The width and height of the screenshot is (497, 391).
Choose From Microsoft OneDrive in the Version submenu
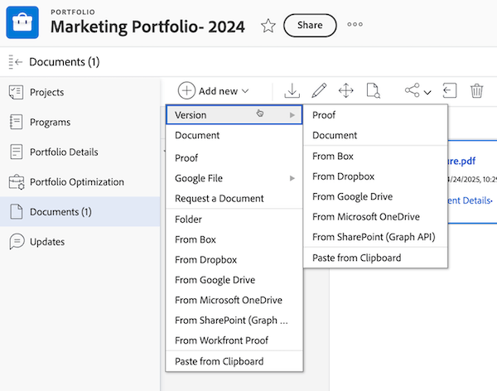point(366,217)
